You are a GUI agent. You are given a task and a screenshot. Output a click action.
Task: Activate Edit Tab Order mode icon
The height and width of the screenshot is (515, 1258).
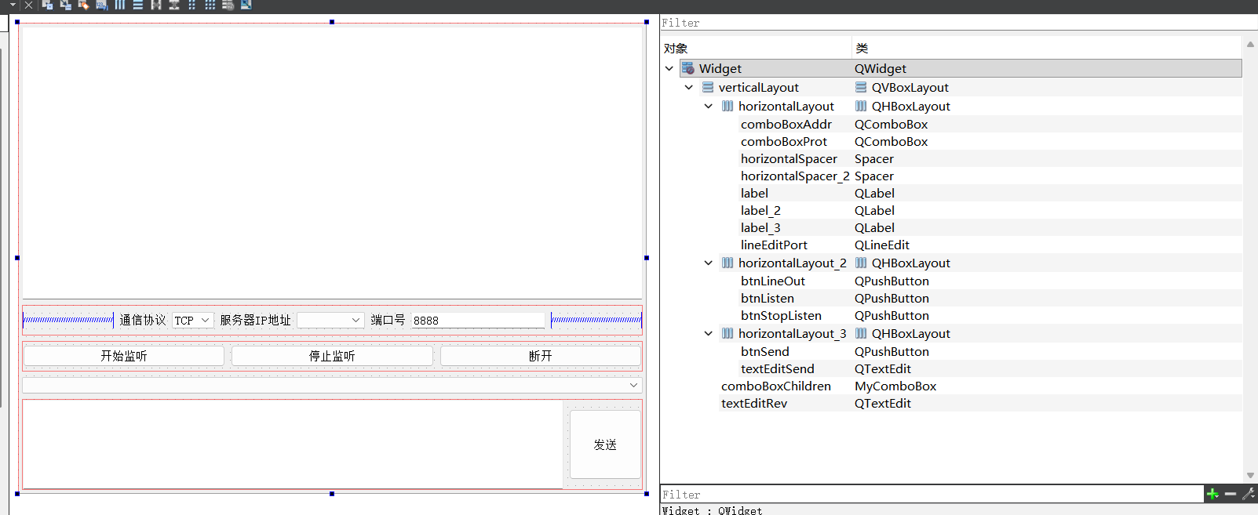tap(102, 5)
